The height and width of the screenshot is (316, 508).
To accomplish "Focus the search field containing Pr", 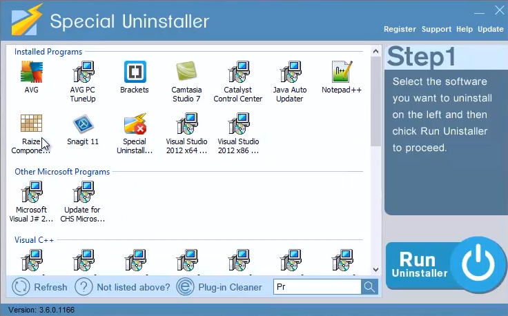I will click(x=317, y=287).
